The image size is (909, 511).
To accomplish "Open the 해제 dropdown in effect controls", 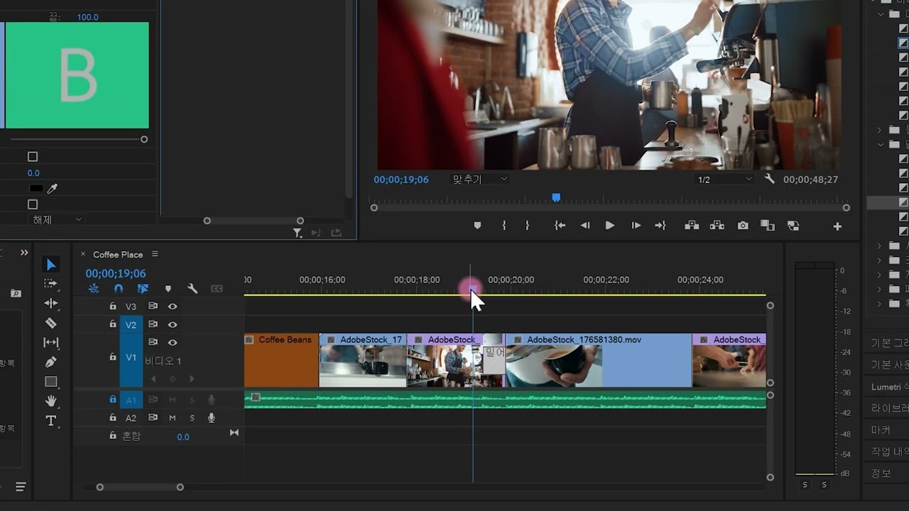I will 57,220.
